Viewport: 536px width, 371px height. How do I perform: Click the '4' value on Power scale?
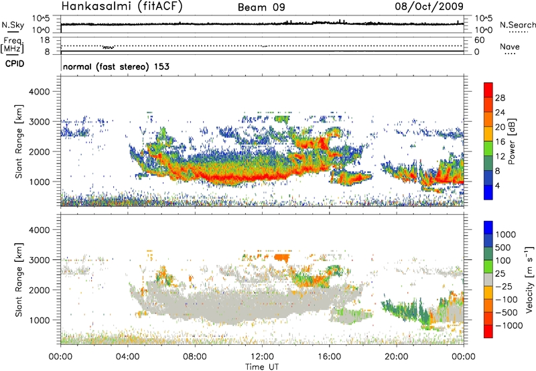(498, 186)
